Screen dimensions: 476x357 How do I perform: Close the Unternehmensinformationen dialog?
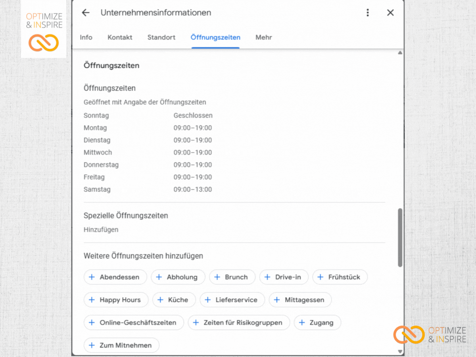[x=390, y=13]
